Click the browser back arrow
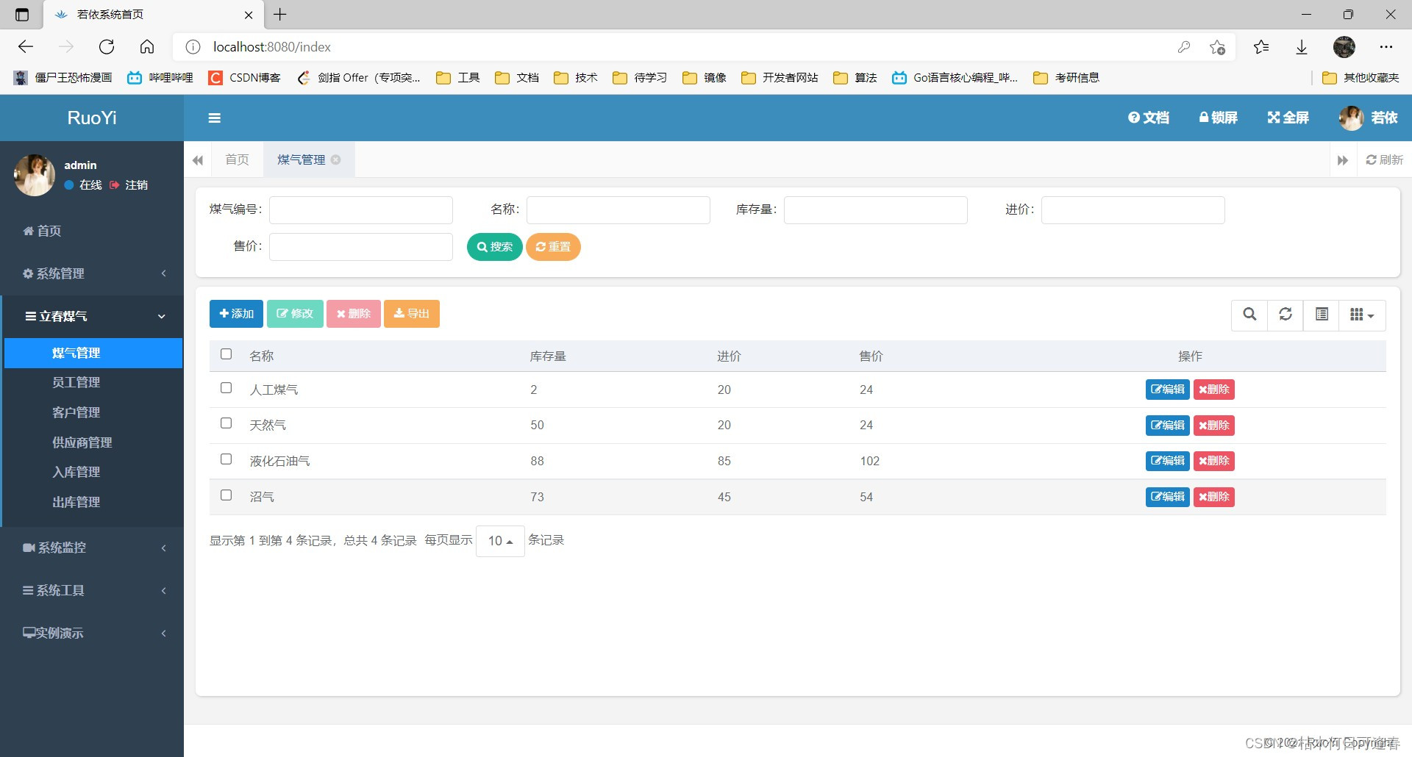 pos(26,47)
